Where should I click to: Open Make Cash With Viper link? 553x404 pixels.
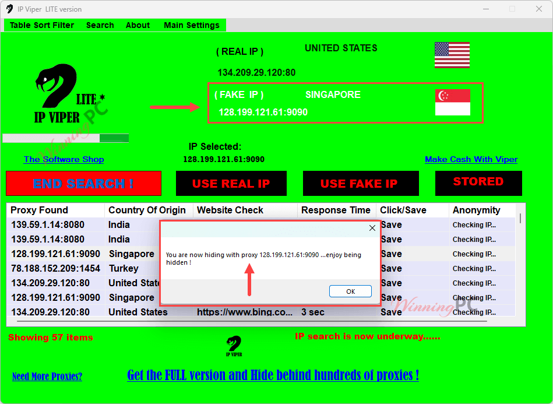coord(471,160)
